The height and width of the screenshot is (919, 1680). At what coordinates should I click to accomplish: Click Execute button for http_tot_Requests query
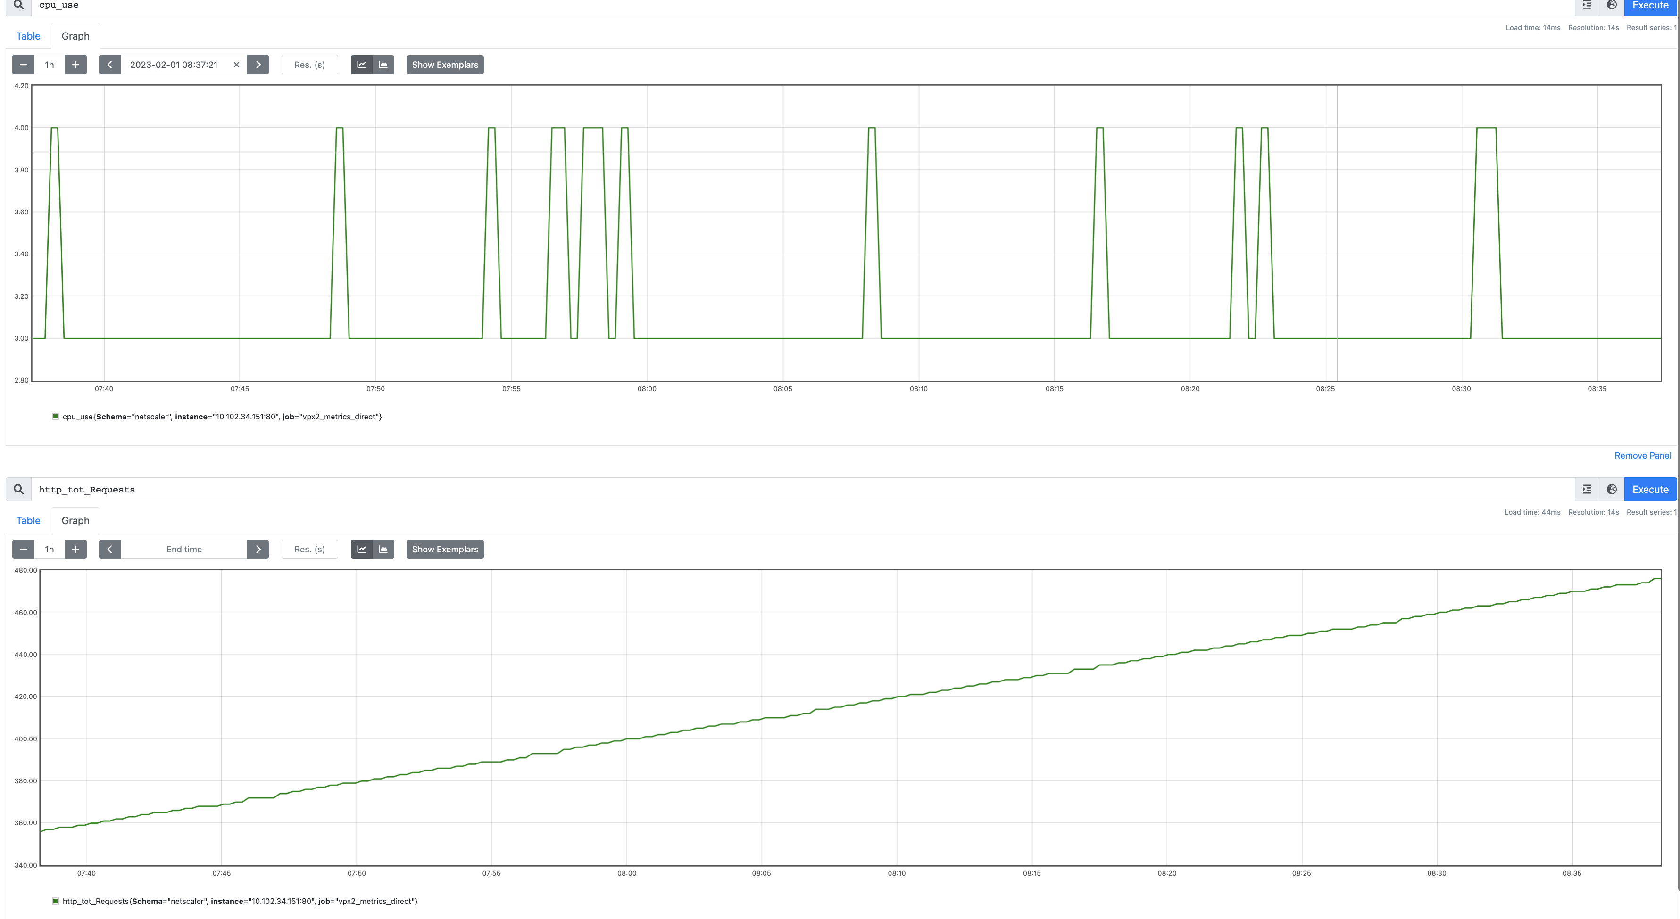1650,490
